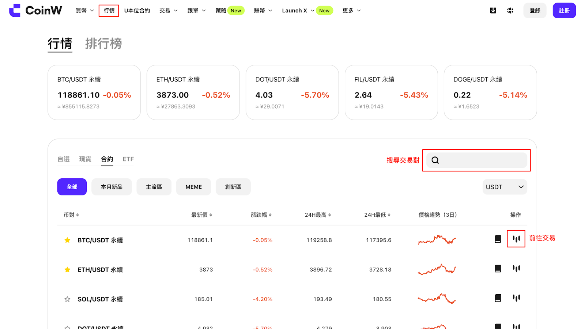Go to trade via BTC/USDT candlestick icon
585x329 pixels.
click(x=516, y=239)
